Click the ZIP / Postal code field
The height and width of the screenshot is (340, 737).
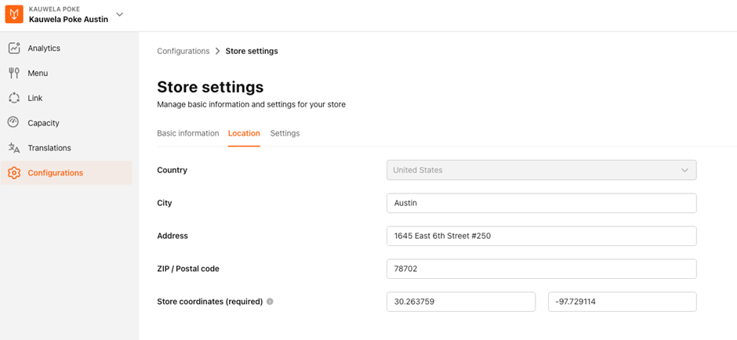542,269
